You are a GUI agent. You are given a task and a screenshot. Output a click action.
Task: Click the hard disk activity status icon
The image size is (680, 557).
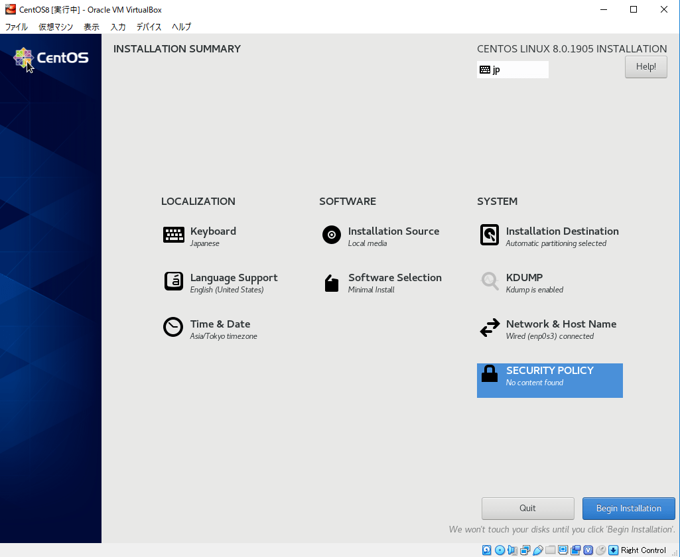point(487,550)
